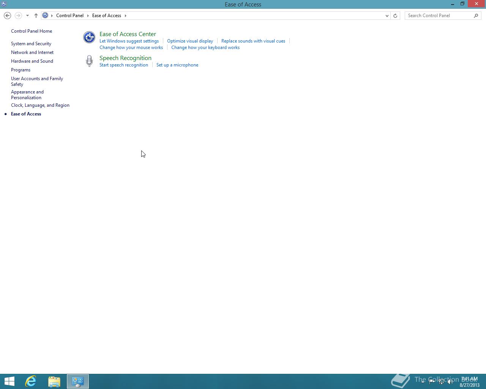Open Replace sounds with visual cues
Screen dimensions: 486x389
(253, 41)
